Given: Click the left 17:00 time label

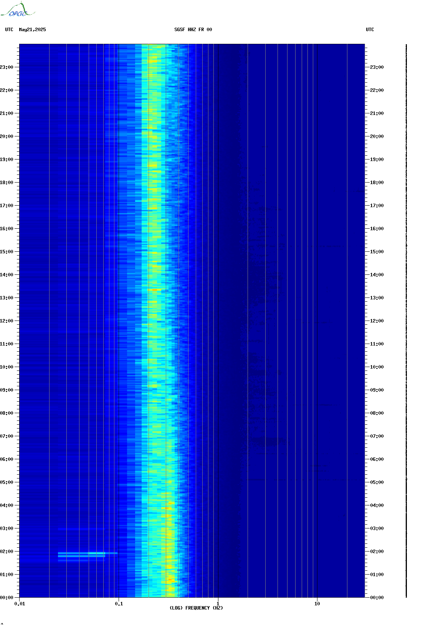Looking at the screenshot, I should (x=7, y=206).
